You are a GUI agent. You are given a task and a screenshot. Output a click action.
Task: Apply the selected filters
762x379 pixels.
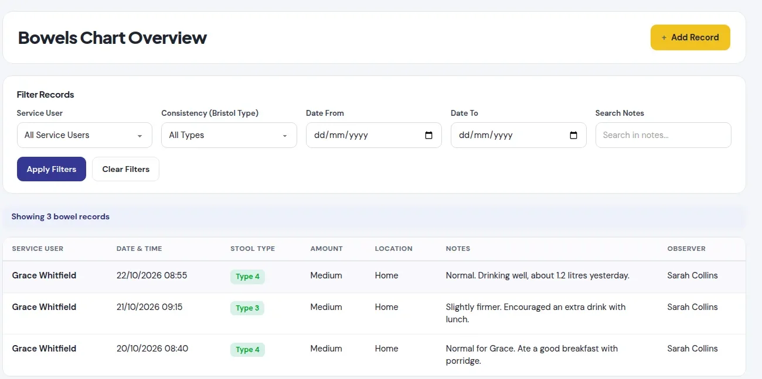pos(52,169)
